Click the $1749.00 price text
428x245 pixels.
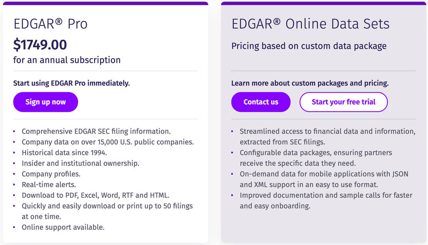pyautogui.click(x=40, y=44)
